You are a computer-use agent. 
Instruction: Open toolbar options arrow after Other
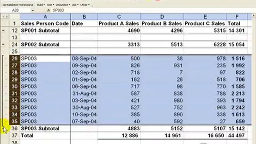click(92, 6)
